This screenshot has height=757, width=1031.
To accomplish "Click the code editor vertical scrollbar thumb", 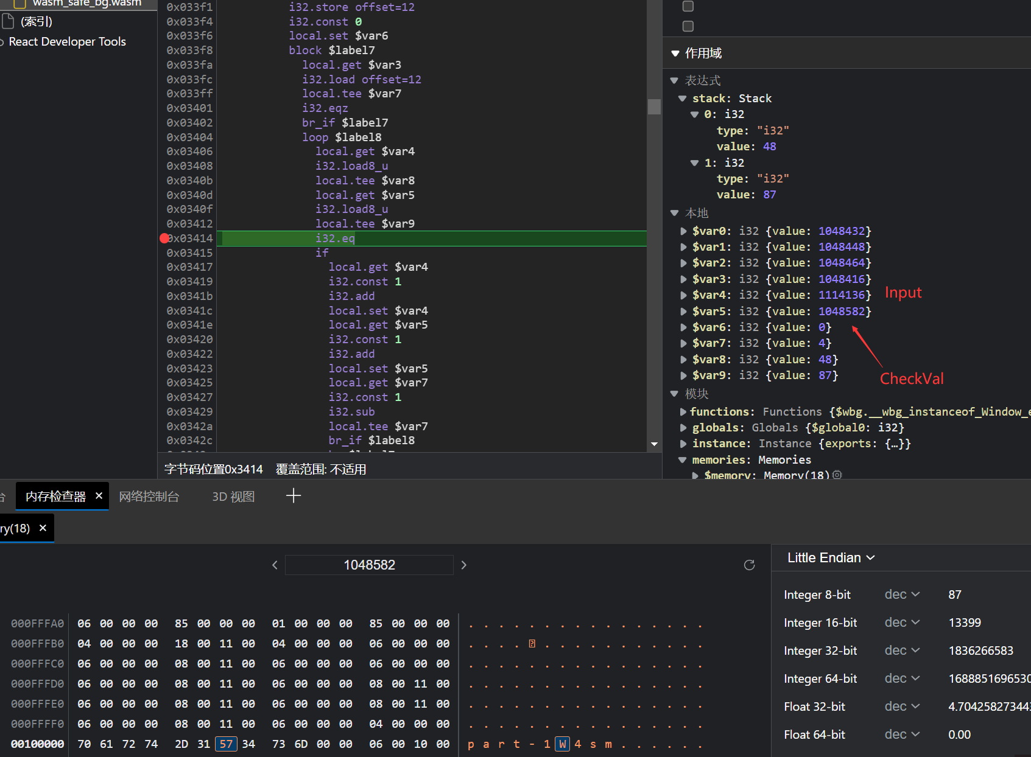I will click(x=654, y=106).
